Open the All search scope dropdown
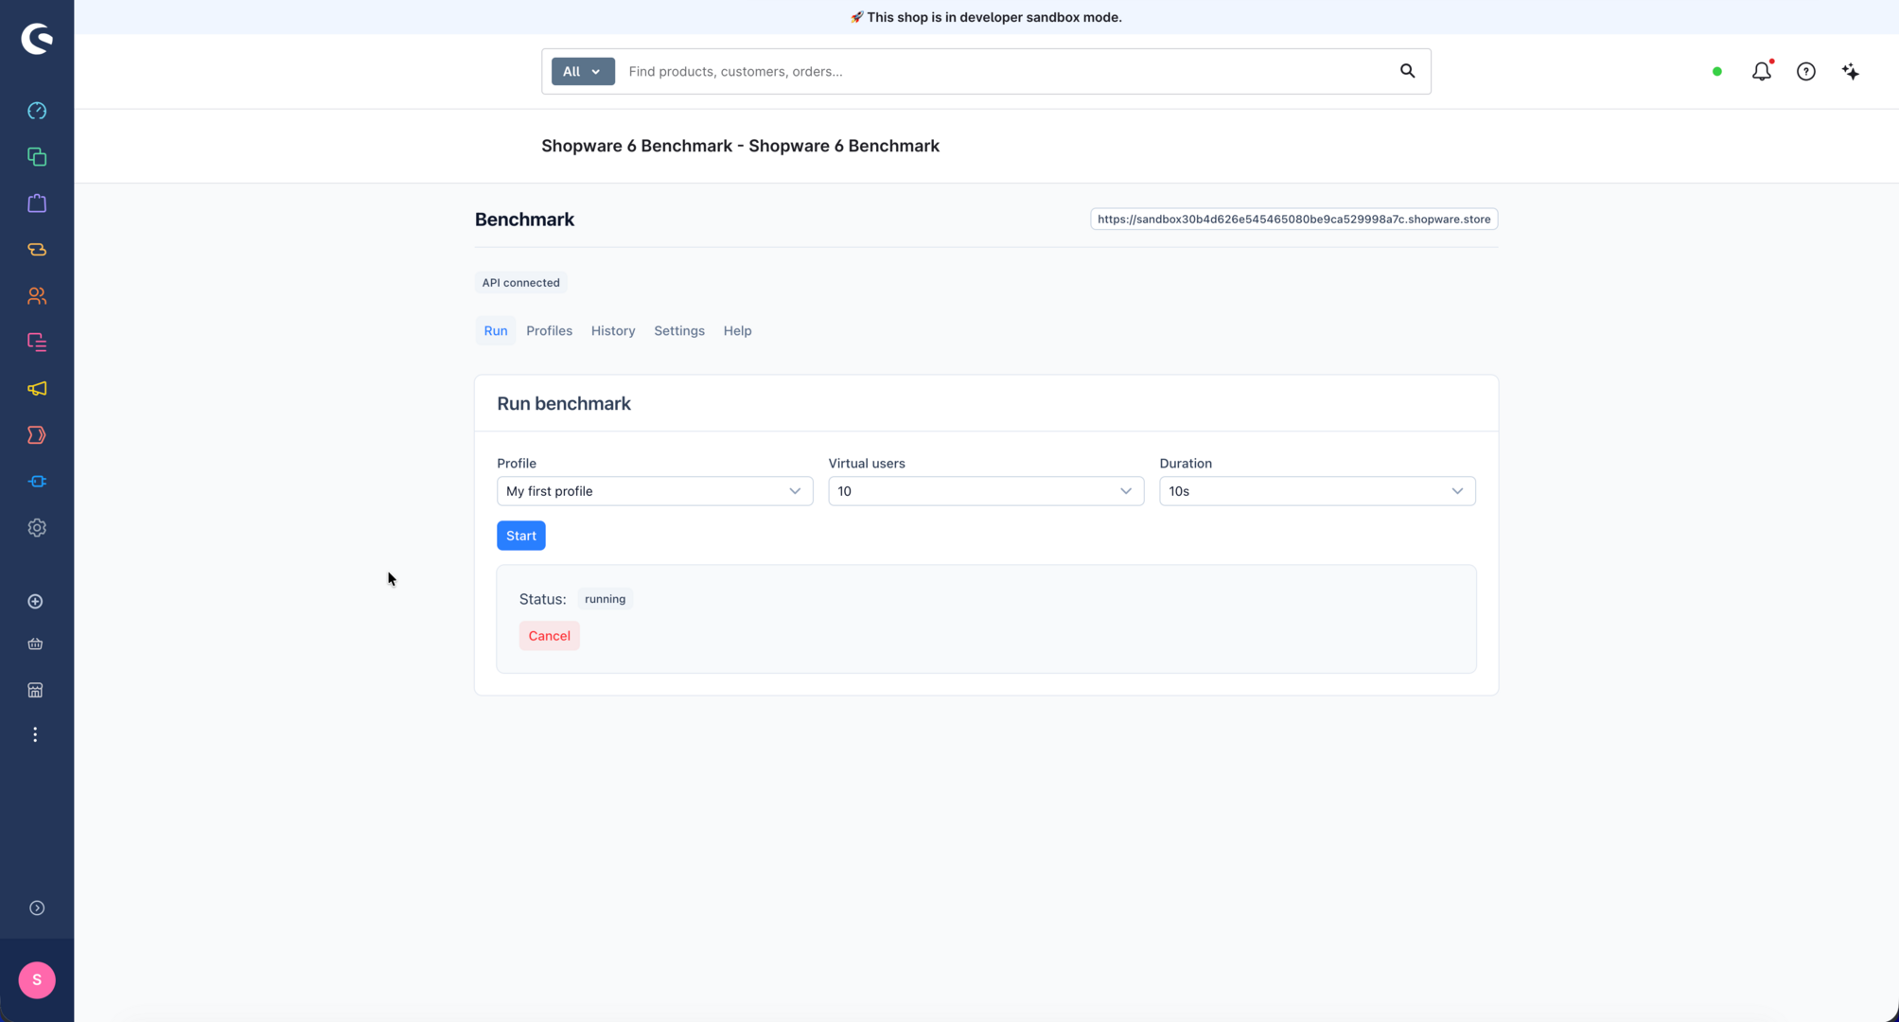The width and height of the screenshot is (1899, 1022). pos(583,71)
